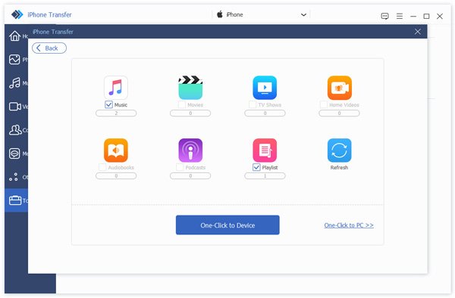Viewport: 455px width, 298px height.
Task: Open the feedback chat icon
Action: 384,16
